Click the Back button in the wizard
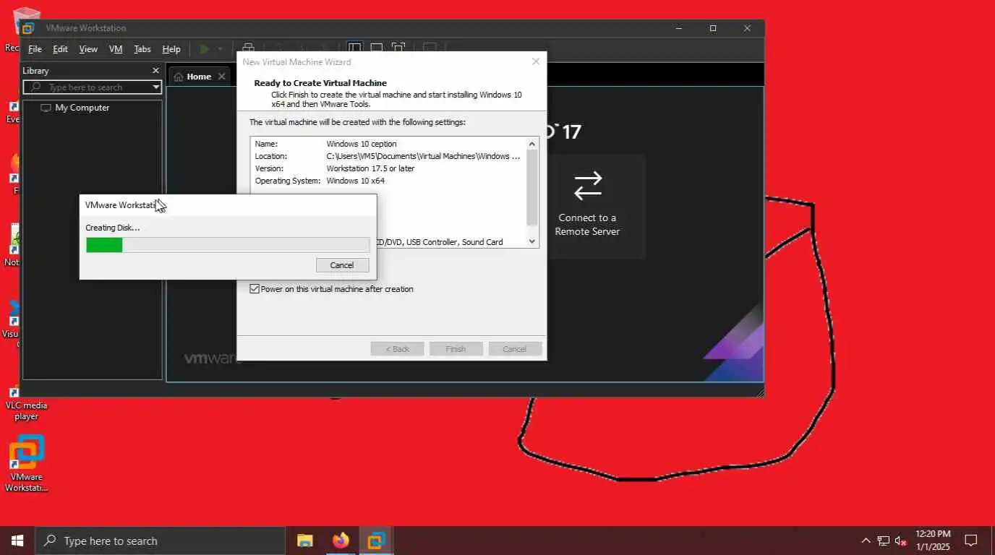Screen dimensions: 995x555 [x=397, y=349]
